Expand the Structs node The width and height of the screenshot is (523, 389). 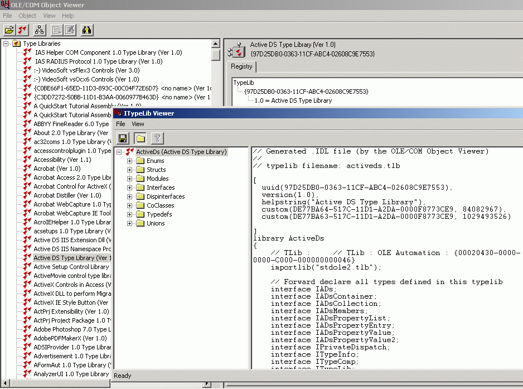pyautogui.click(x=130, y=170)
